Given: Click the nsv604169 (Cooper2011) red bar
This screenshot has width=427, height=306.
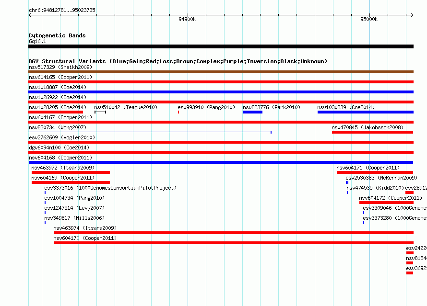Looking at the screenshot, I should coord(71,182).
